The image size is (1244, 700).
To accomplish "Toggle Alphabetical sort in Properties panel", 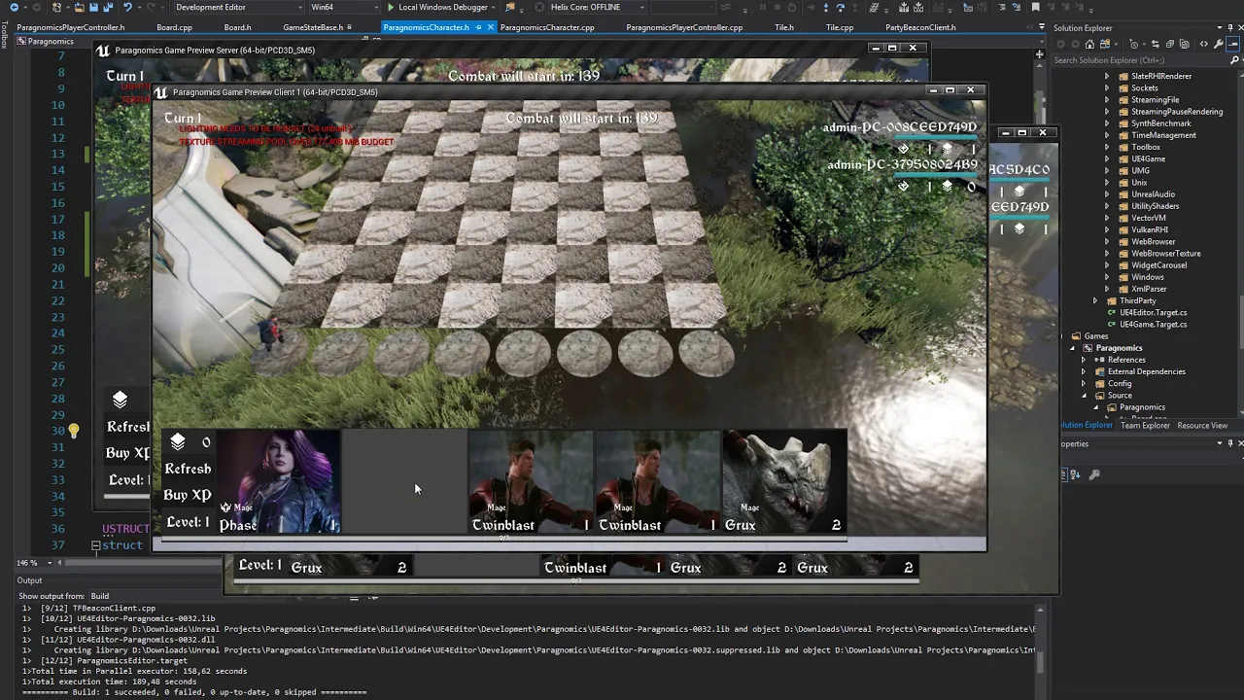I will pyautogui.click(x=1075, y=474).
